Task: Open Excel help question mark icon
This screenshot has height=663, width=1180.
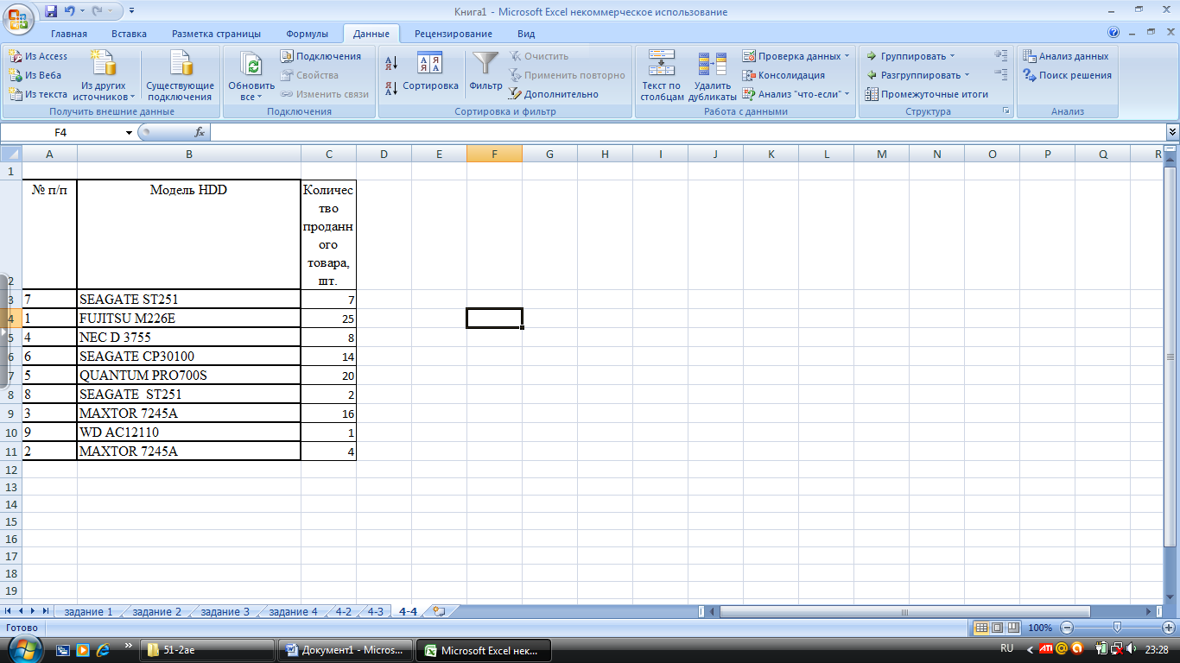Action: pyautogui.click(x=1114, y=33)
